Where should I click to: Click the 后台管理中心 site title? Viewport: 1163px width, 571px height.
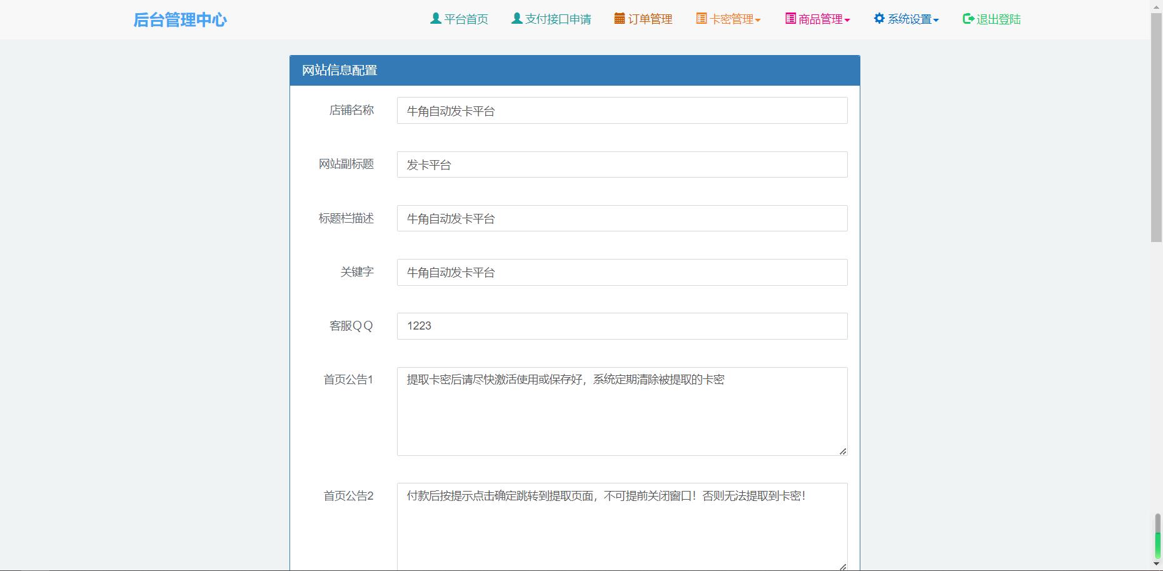tap(179, 19)
